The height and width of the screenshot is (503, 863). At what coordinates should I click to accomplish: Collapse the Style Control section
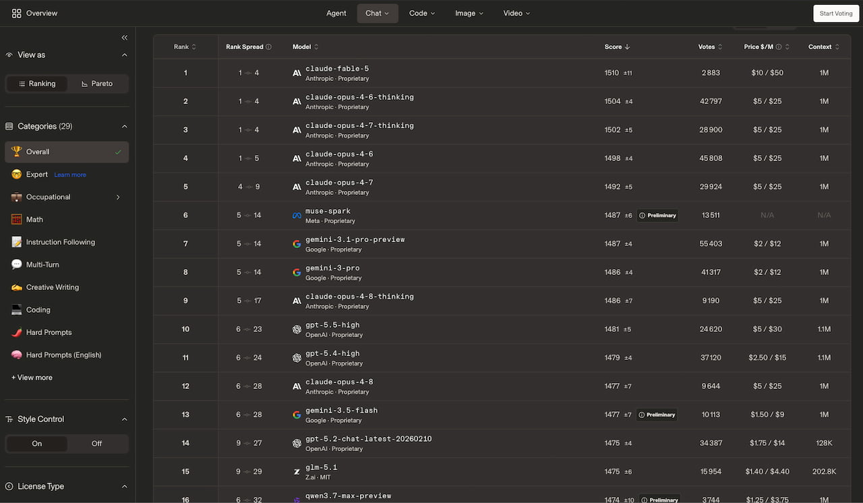pyautogui.click(x=124, y=419)
